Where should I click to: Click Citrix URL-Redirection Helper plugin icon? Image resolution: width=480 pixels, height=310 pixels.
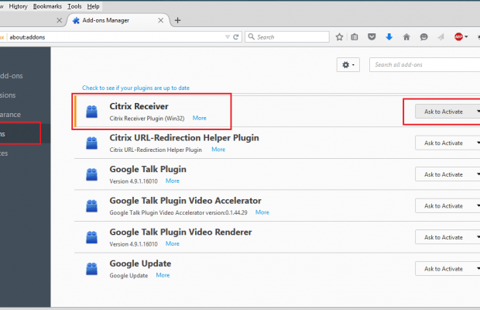click(x=91, y=143)
